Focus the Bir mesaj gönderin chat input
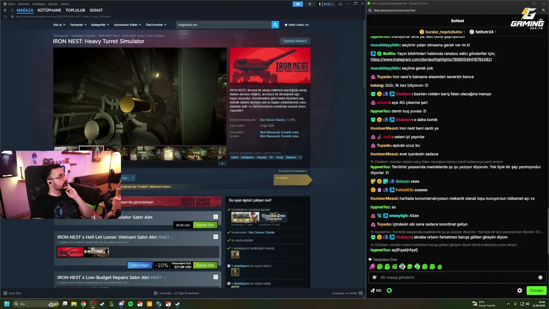549x309 pixels. click(457, 277)
